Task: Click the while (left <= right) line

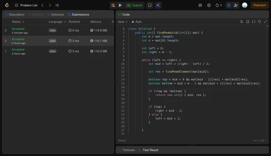Action: pyautogui.click(x=161, y=60)
